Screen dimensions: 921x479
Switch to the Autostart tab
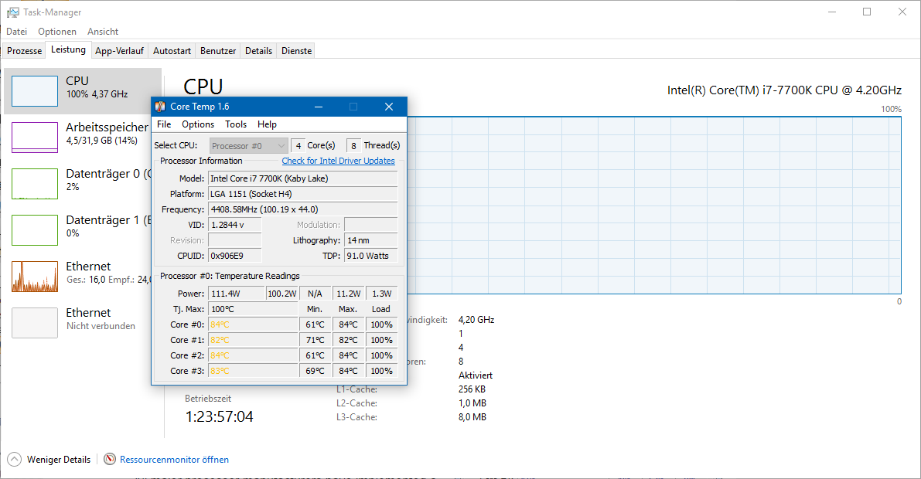click(x=172, y=51)
